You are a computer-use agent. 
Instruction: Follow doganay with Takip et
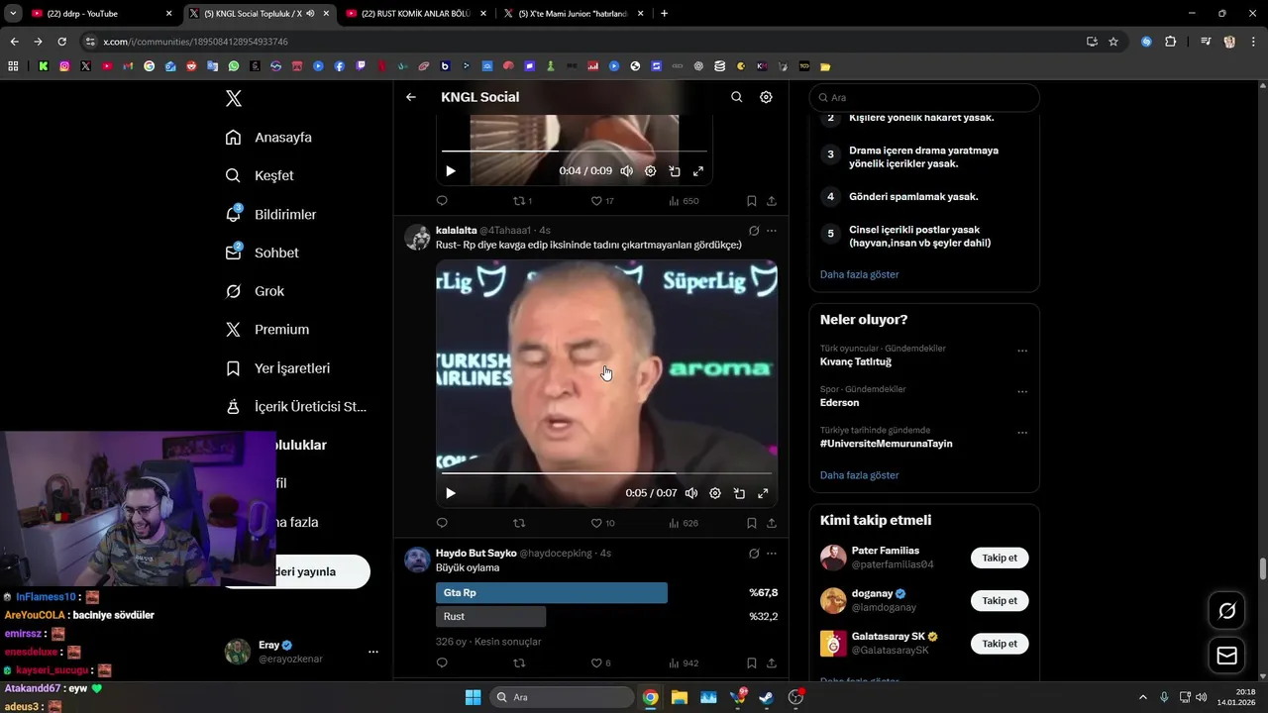1000,600
